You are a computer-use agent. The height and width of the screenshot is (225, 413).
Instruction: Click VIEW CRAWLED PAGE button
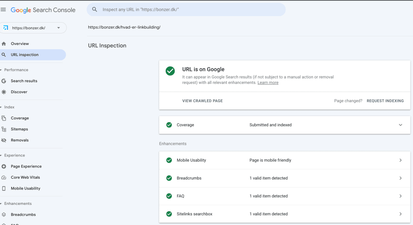[x=202, y=101]
